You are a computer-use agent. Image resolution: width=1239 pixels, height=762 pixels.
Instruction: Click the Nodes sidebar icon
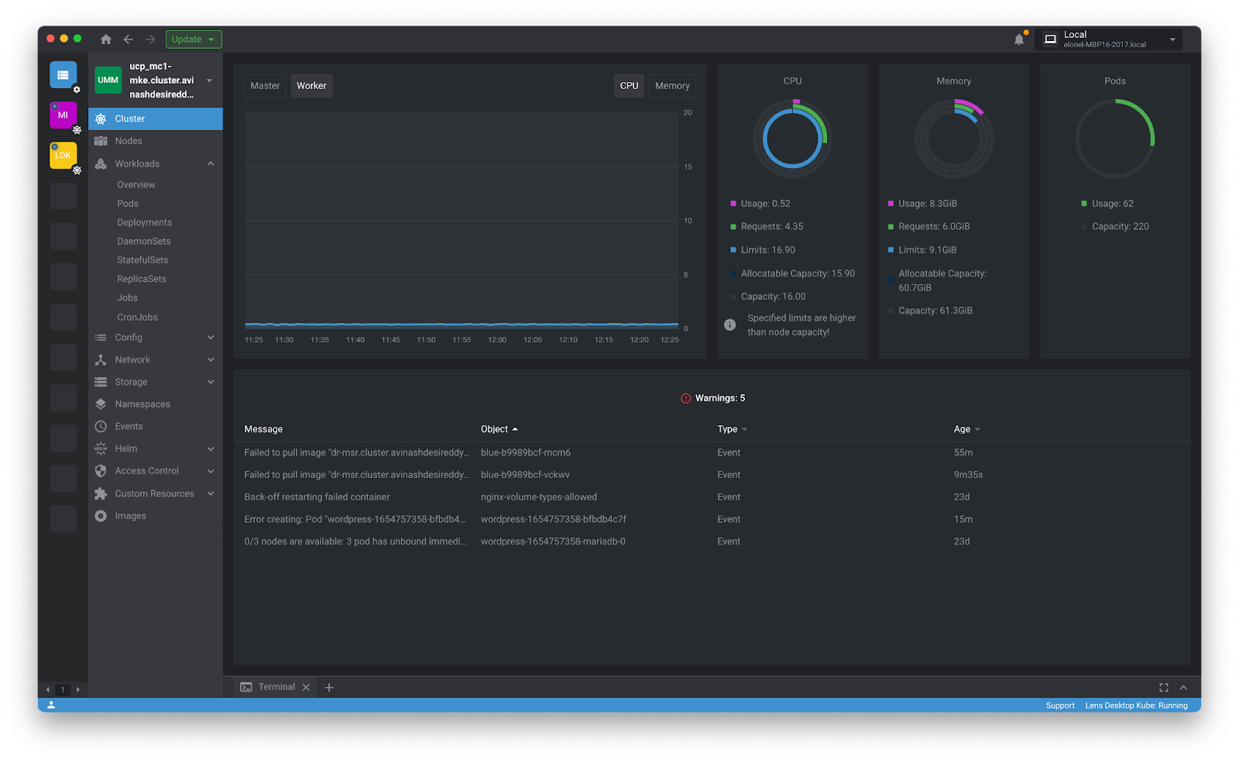pos(101,141)
